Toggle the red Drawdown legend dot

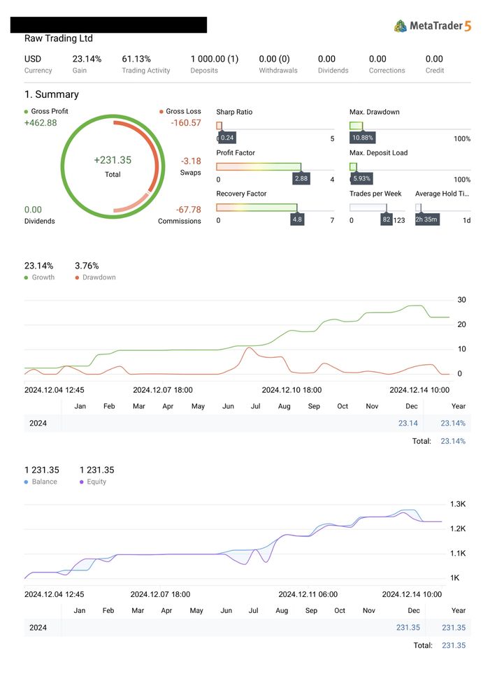coord(77,278)
